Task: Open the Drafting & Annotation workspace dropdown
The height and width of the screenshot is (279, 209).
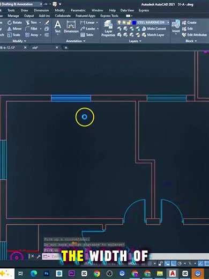Action: click(x=41, y=4)
